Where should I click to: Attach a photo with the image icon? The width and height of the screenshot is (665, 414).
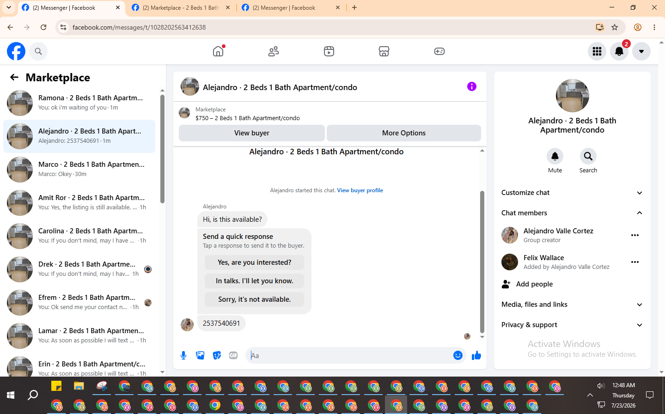tap(200, 355)
